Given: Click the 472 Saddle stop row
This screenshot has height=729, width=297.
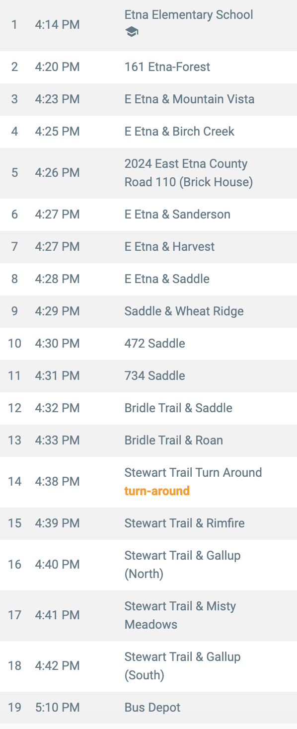Looking at the screenshot, I should point(148,344).
